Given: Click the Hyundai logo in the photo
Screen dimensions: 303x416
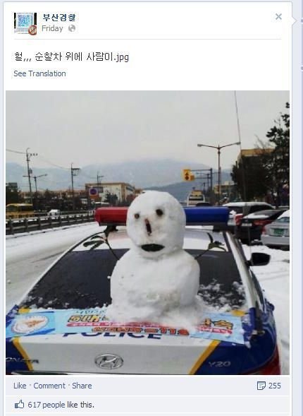Looking at the screenshot, I should (x=109, y=362).
